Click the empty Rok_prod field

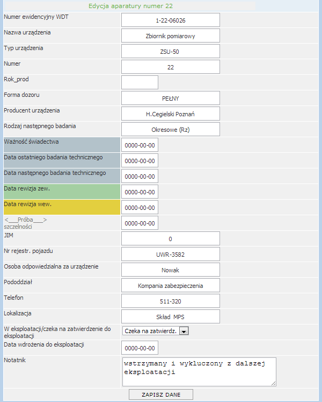click(x=140, y=82)
